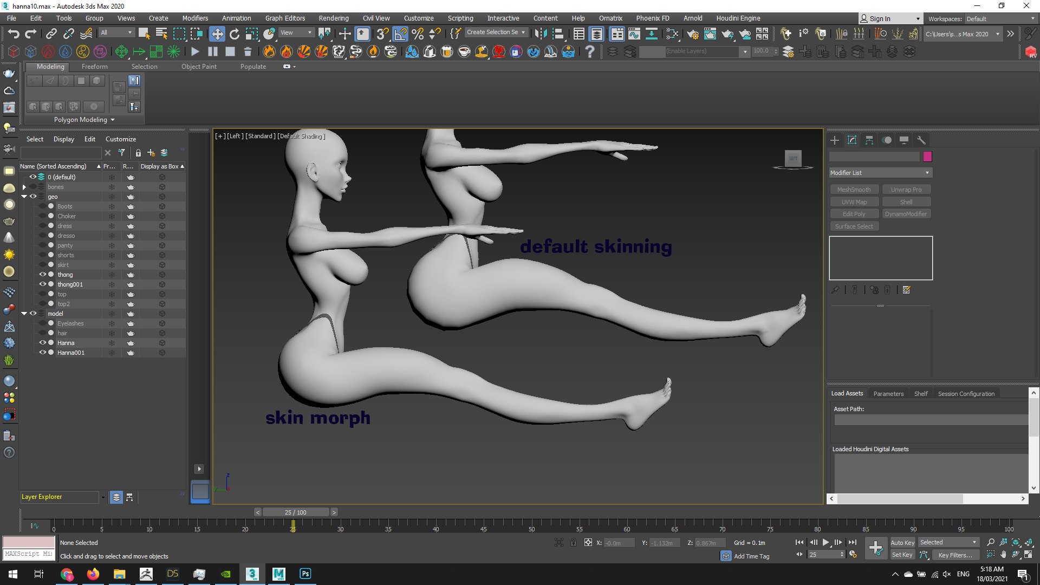Click the Add New Layer icon in explorer
Screen dimensions: 1040x585
point(151,153)
